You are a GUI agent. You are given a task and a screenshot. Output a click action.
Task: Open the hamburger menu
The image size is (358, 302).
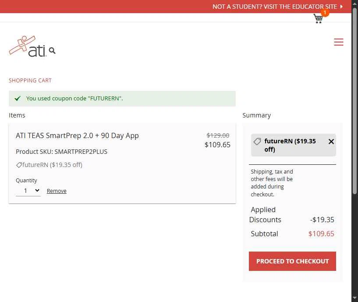coord(339,42)
